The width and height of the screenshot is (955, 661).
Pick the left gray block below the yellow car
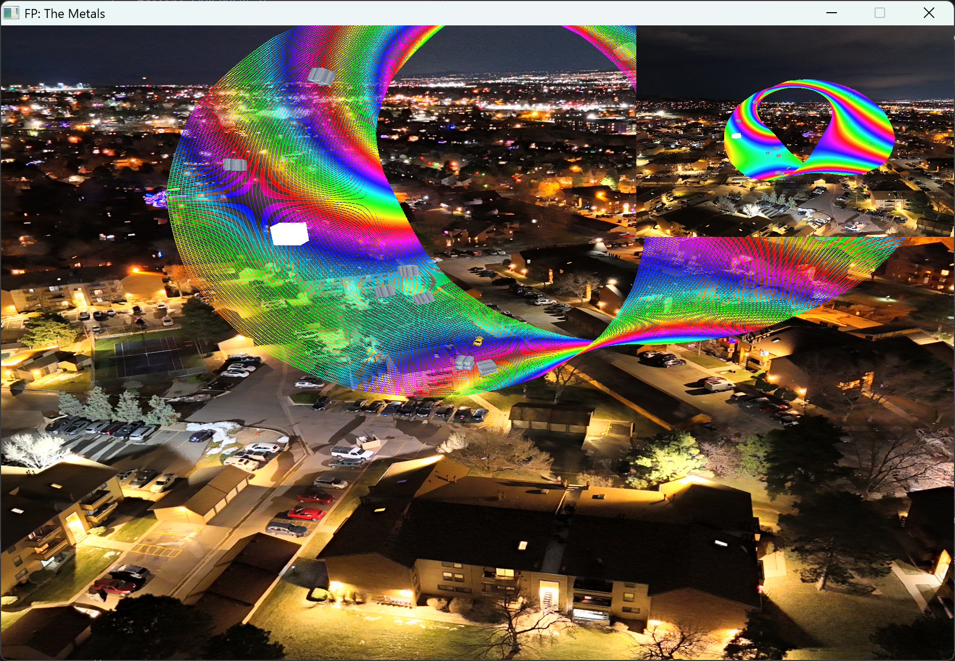pos(464,363)
